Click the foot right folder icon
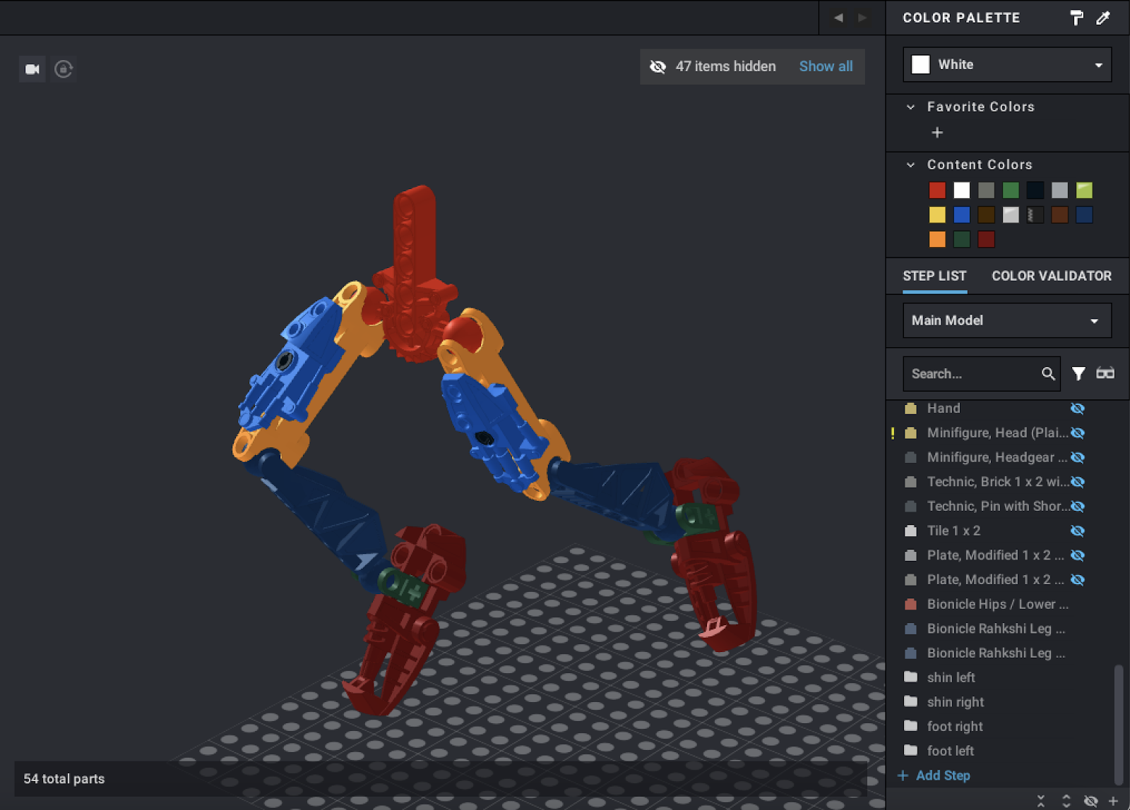1130x810 pixels. click(x=911, y=726)
